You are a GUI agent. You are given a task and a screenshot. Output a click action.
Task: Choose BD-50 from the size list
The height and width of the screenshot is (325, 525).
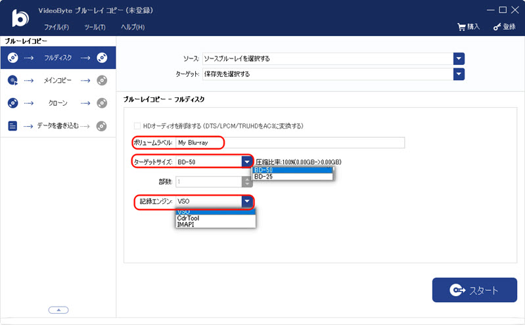(x=292, y=170)
